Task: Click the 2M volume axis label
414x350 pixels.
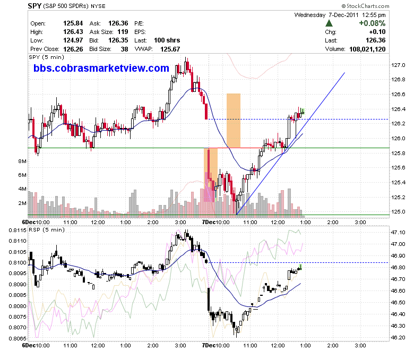Action: 22,203
